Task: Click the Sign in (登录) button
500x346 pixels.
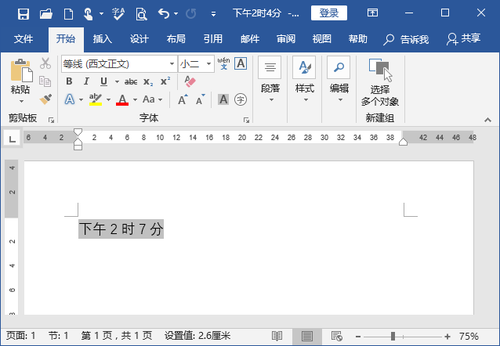Action: point(329,13)
